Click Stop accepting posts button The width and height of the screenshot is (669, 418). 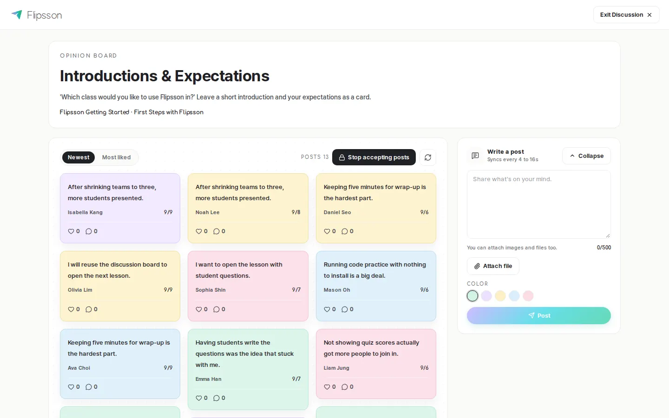374,157
